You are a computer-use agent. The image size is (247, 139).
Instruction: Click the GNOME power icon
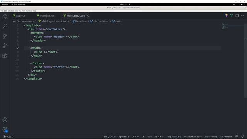[x=244, y=5]
